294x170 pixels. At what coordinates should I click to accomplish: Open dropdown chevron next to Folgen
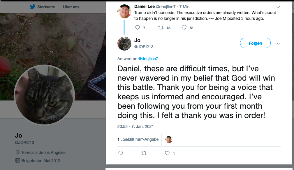(278, 44)
